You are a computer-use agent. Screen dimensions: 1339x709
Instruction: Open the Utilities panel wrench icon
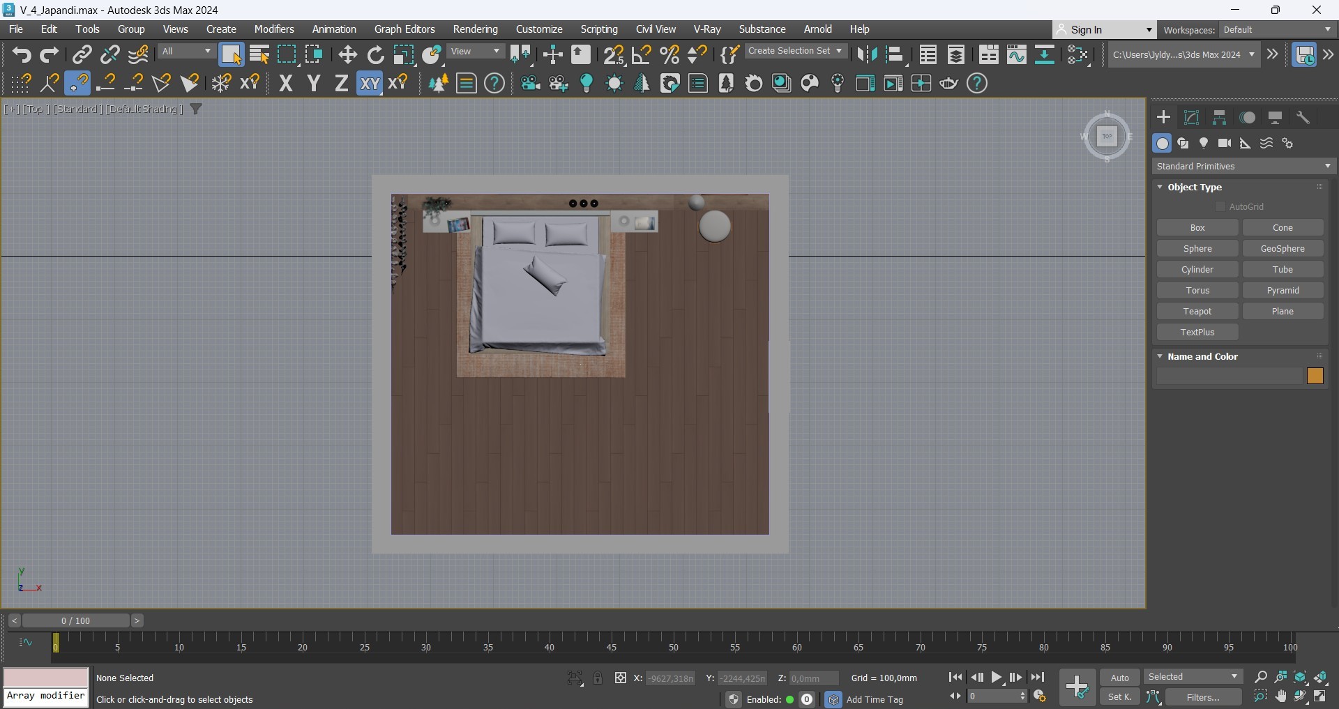click(1303, 117)
